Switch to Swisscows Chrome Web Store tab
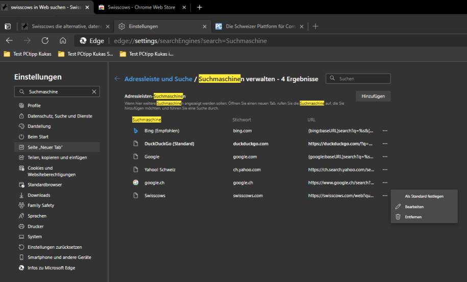 [x=141, y=7]
